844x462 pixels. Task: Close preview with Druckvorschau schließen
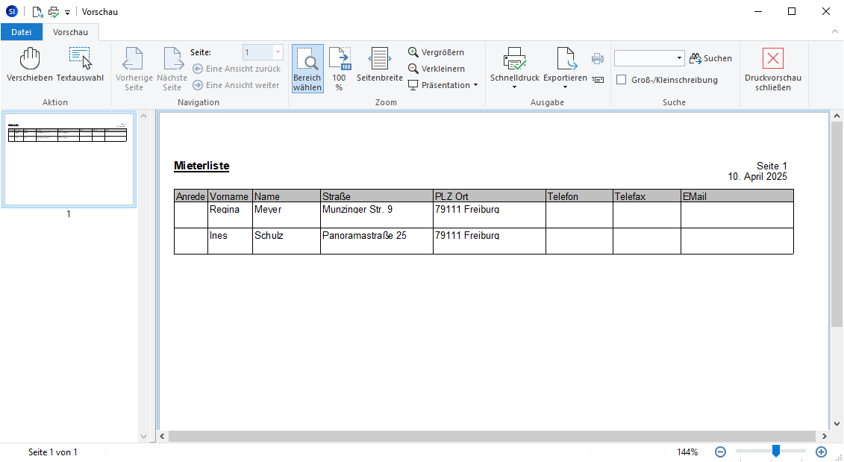tap(772, 69)
